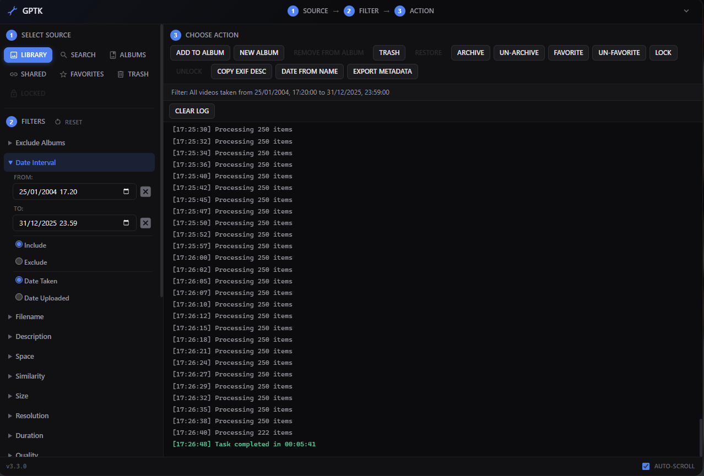704x476 pixels.
Task: Click the Un-Favorite button
Action: (619, 53)
